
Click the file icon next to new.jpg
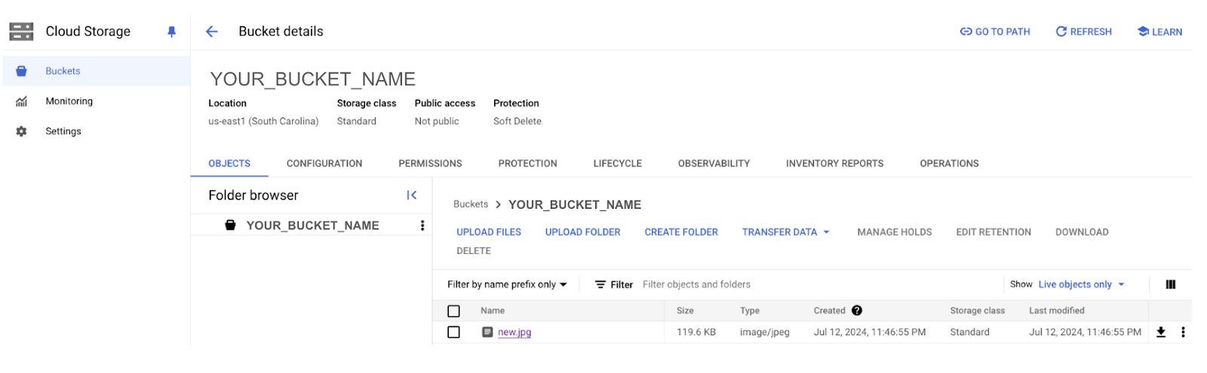coord(487,332)
